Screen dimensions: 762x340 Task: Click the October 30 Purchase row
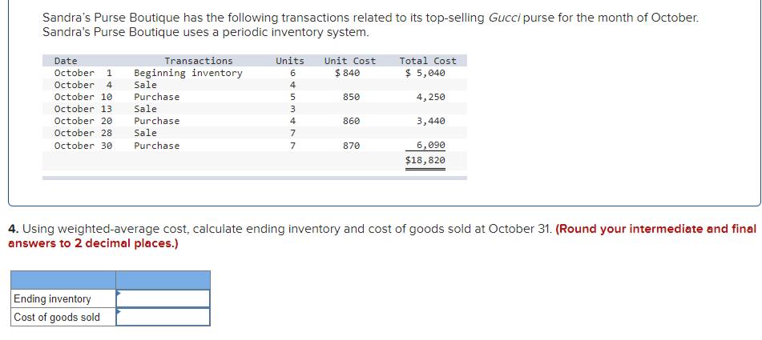click(x=156, y=146)
